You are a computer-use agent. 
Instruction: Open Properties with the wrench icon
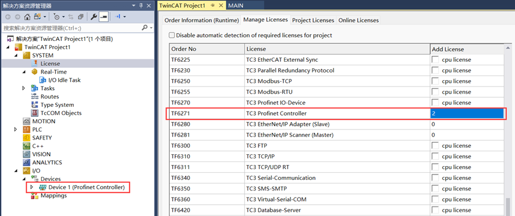(x=93, y=17)
